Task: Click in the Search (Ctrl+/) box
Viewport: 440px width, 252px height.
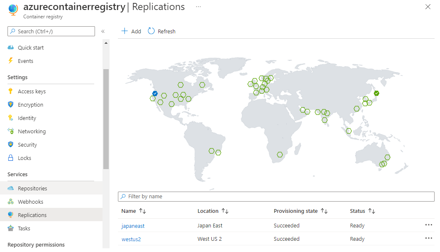Action: (x=51, y=31)
